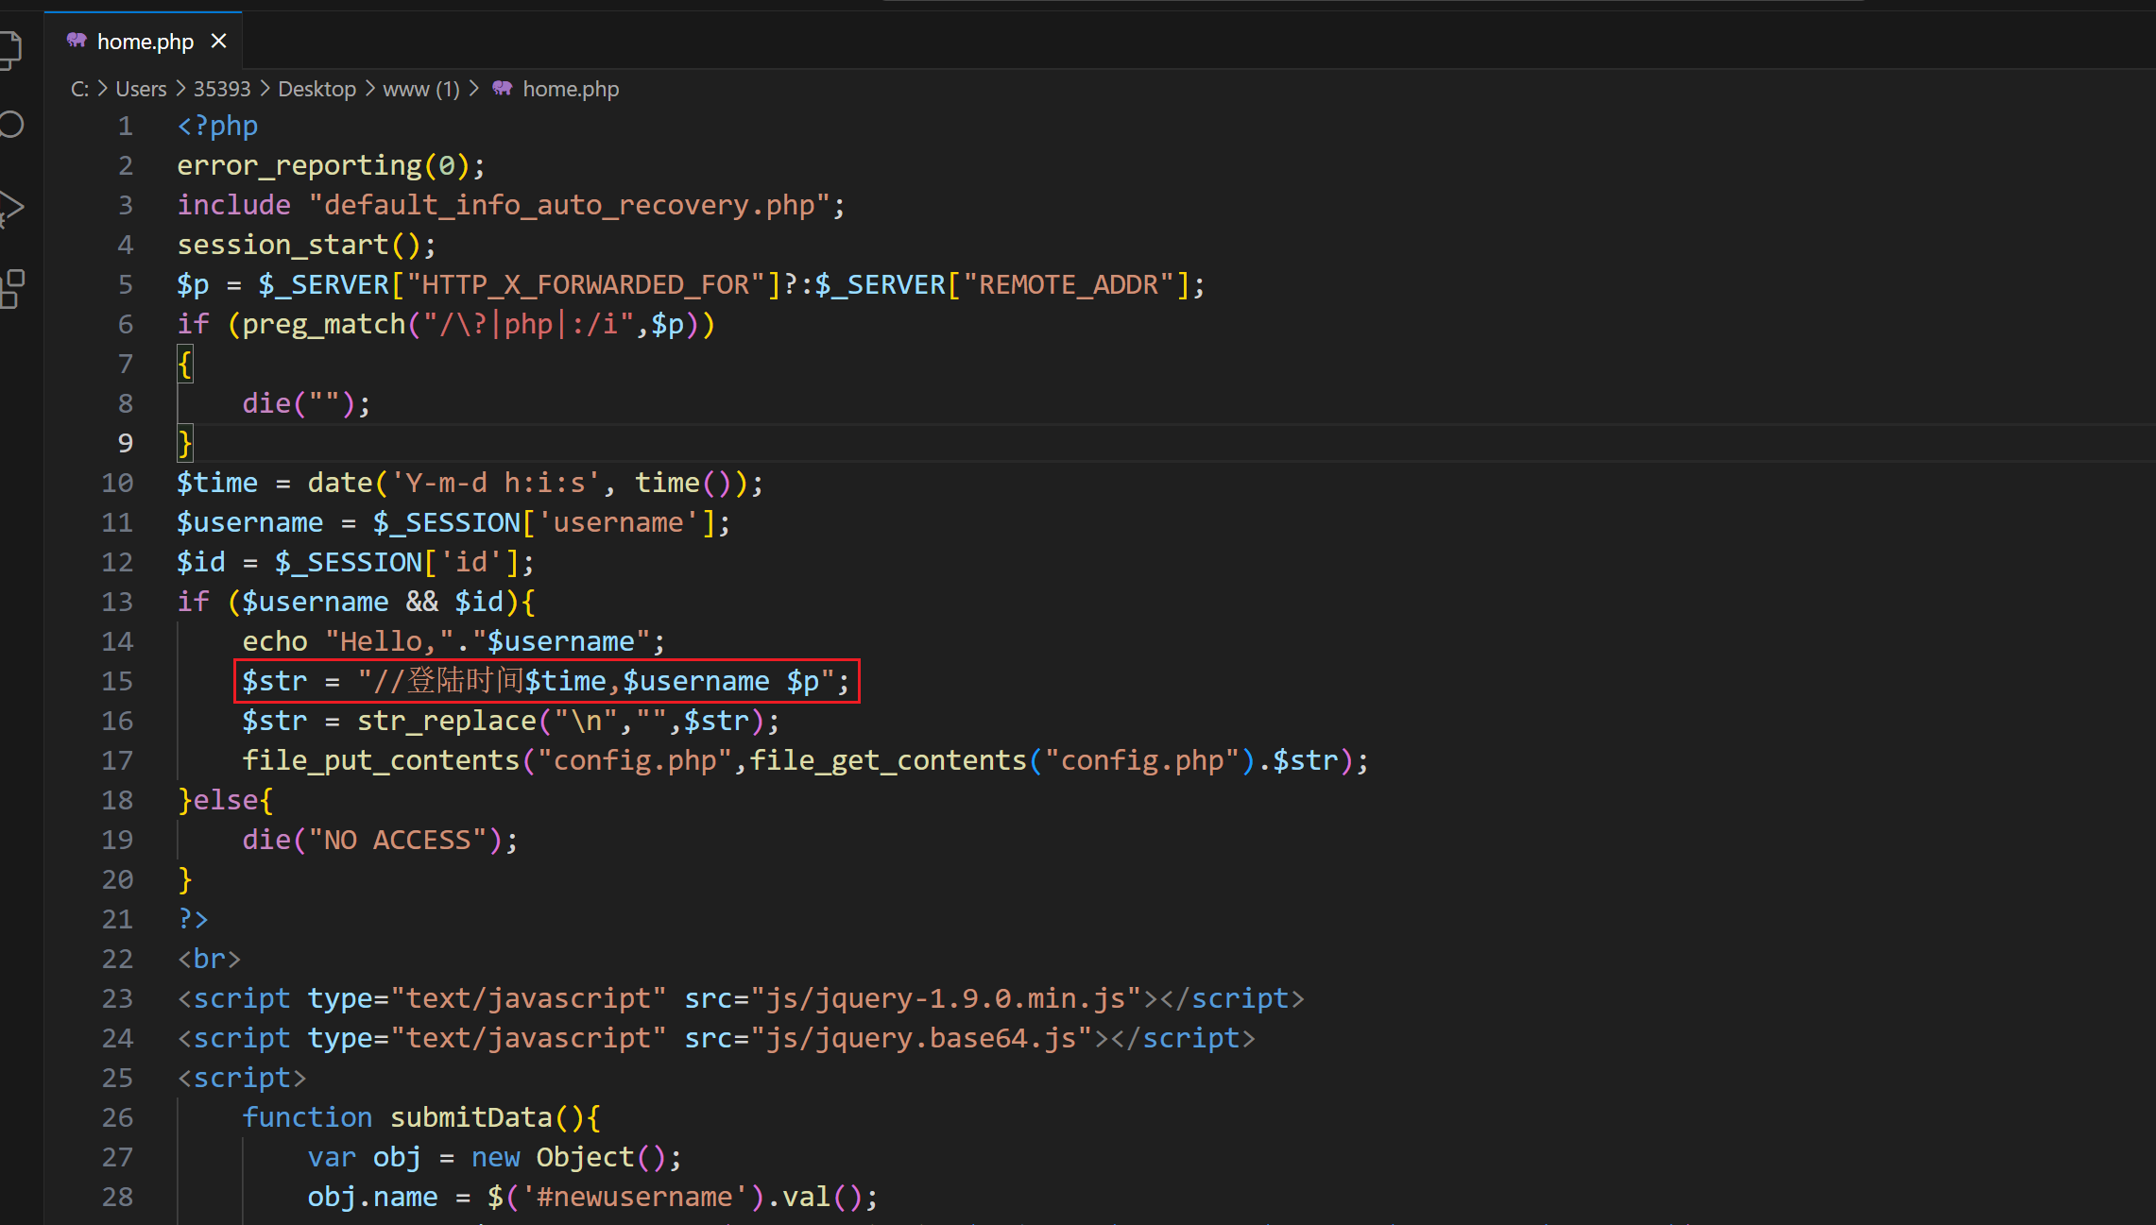Click the }else{ keyword on line 18

click(226, 800)
